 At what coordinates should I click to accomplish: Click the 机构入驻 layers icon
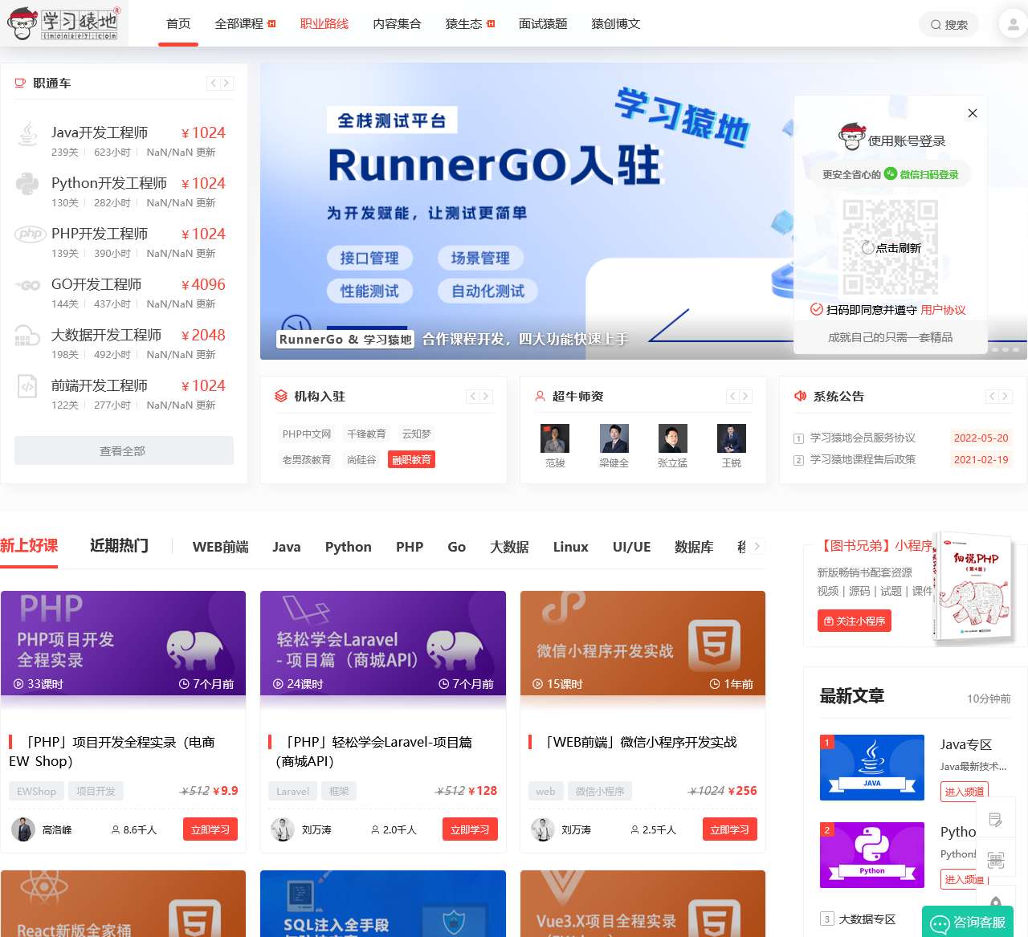(280, 396)
